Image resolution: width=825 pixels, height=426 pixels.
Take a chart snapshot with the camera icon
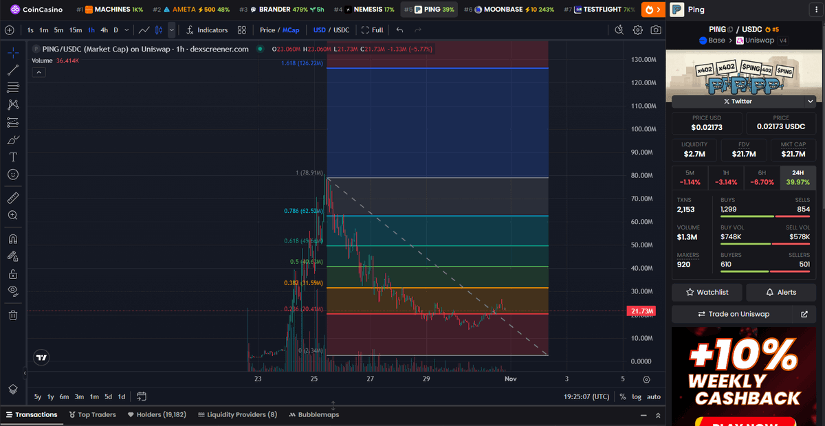click(x=656, y=30)
